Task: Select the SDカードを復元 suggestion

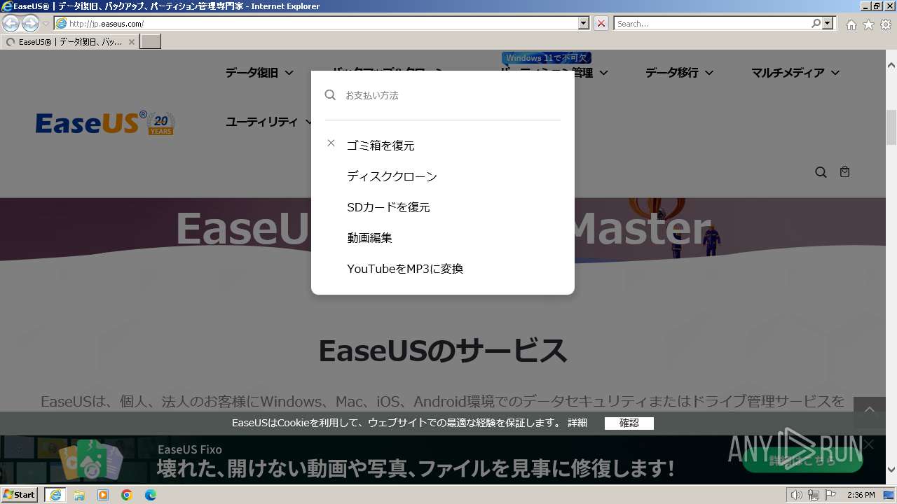Action: 388,207
